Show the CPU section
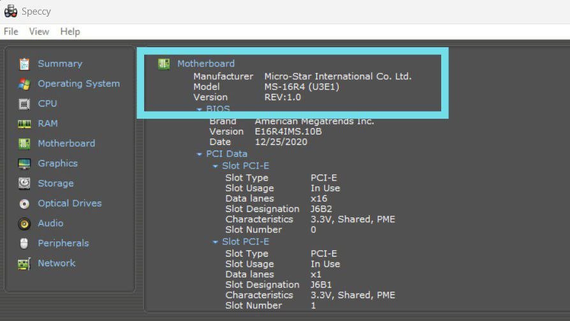Viewport: 570px width, 321px height. pyautogui.click(x=48, y=103)
